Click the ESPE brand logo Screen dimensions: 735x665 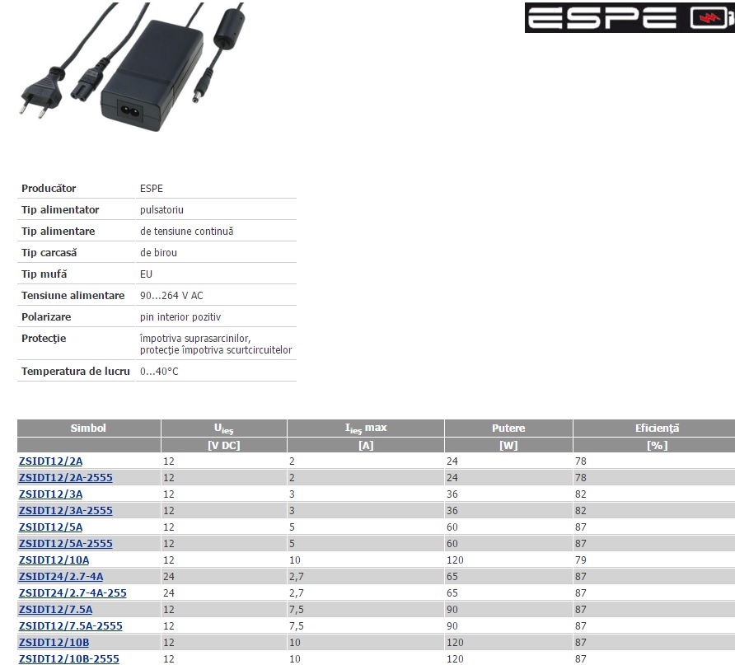click(630, 18)
